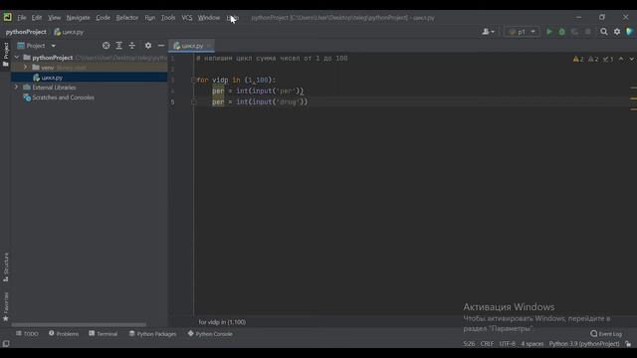Open the File menu
The height and width of the screenshot is (358, 637).
(x=22, y=18)
